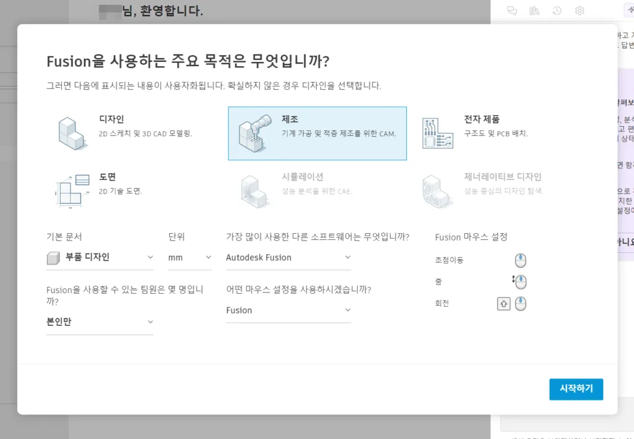This screenshot has height=439, width=634.
Task: Choose the 시뮬레이션 purpose title
Action: (x=302, y=177)
